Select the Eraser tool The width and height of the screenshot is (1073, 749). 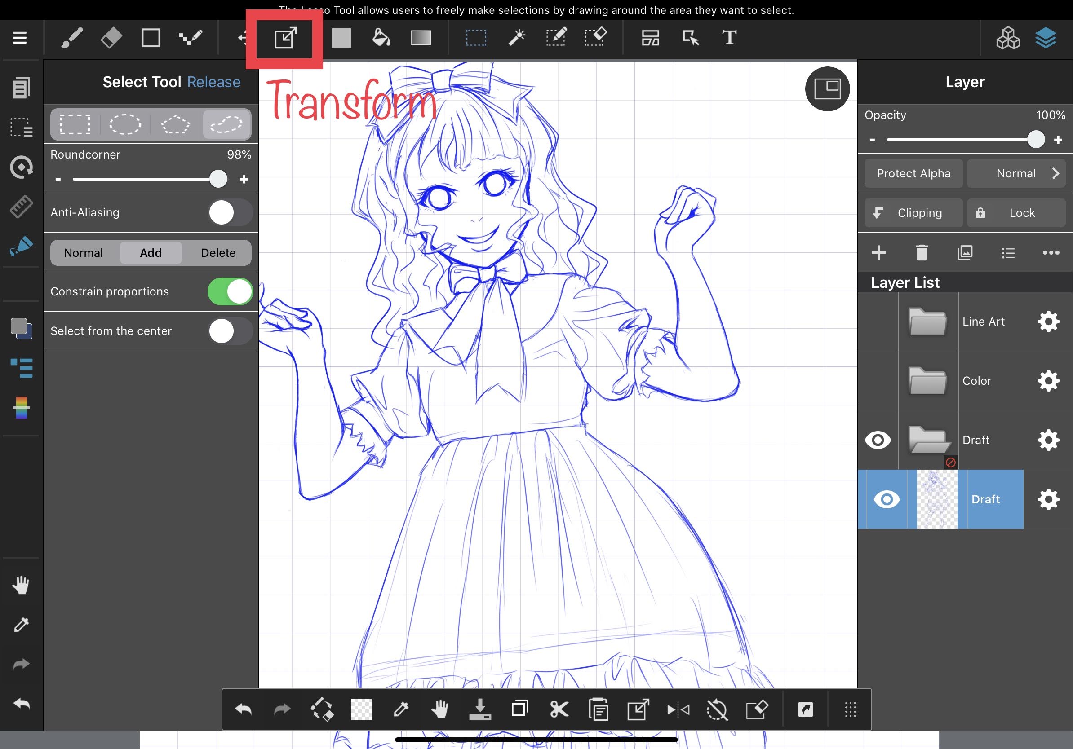[x=111, y=38]
